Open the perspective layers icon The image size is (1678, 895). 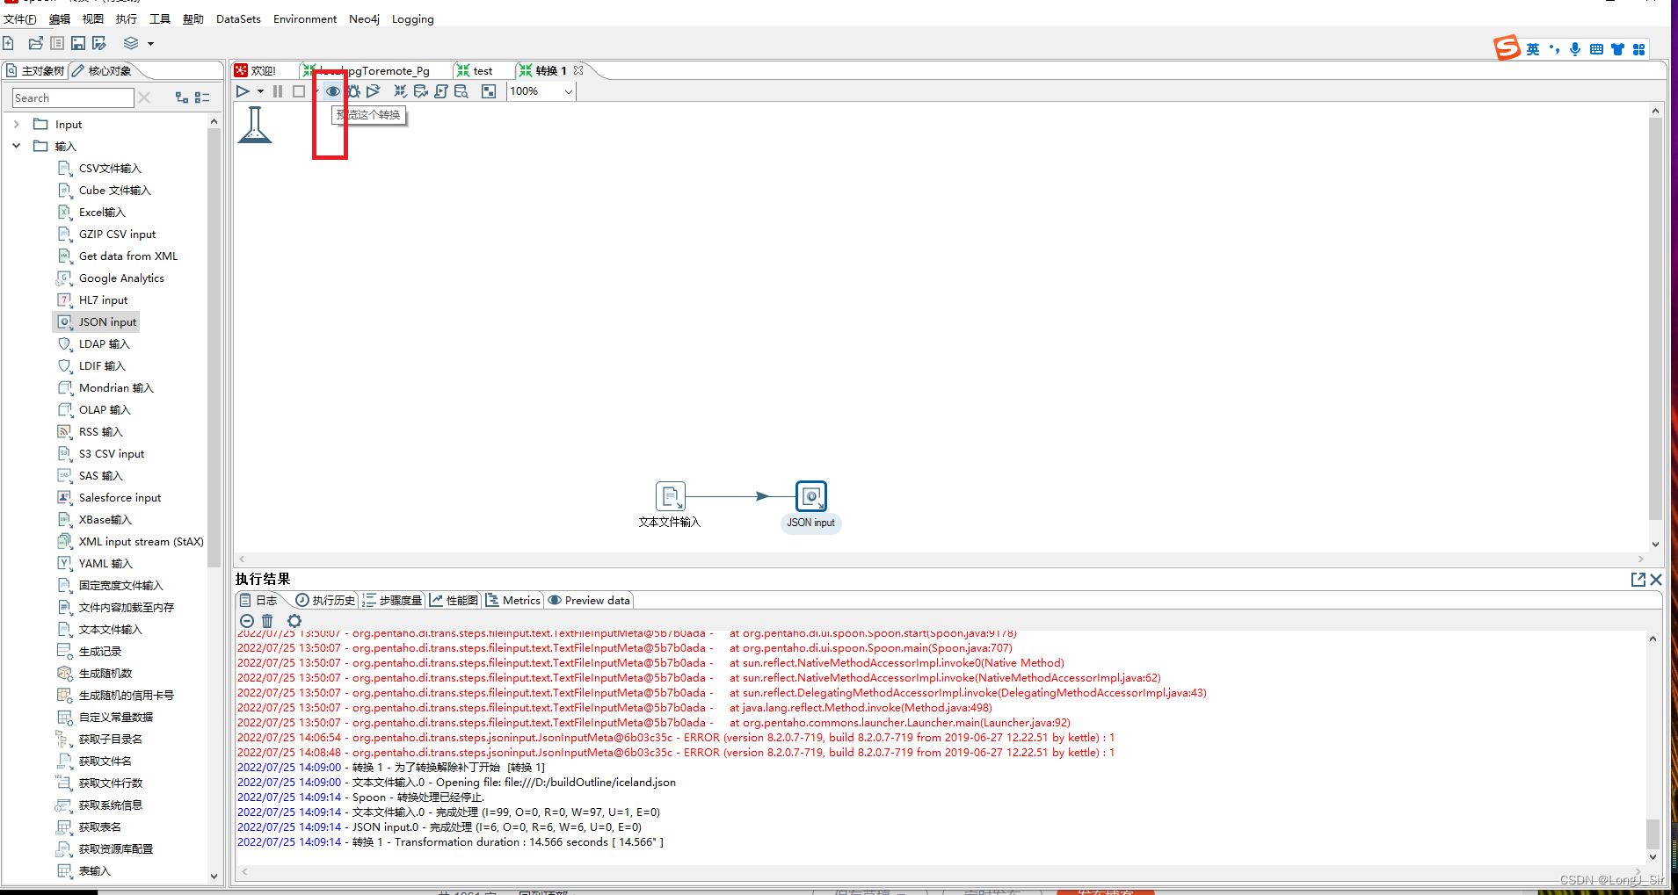click(x=131, y=43)
